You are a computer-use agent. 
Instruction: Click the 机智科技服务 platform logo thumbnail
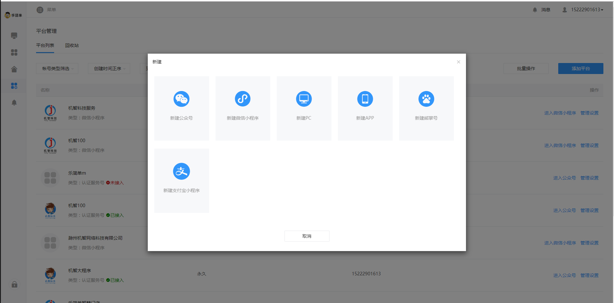tap(50, 113)
